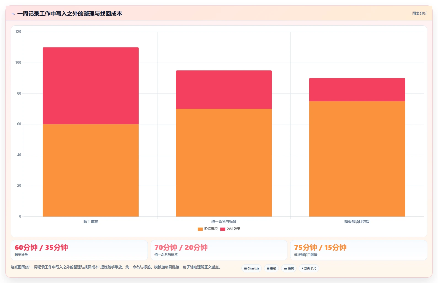The width and height of the screenshot is (438, 283).
Task: Click the orange bar segment for 模板加项目链接
Action: click(357, 159)
